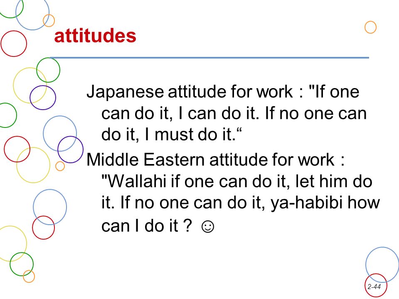Click the phrase 'I must do it.'
Screen dimensions: 399x299
tap(190, 134)
